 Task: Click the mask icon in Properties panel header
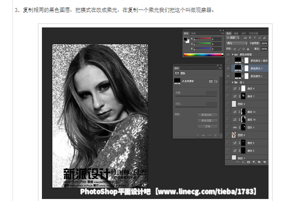pos(177,73)
